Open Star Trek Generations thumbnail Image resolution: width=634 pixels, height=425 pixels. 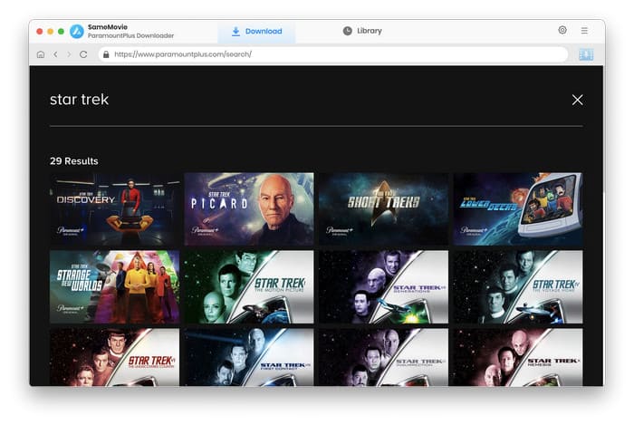[384, 286]
